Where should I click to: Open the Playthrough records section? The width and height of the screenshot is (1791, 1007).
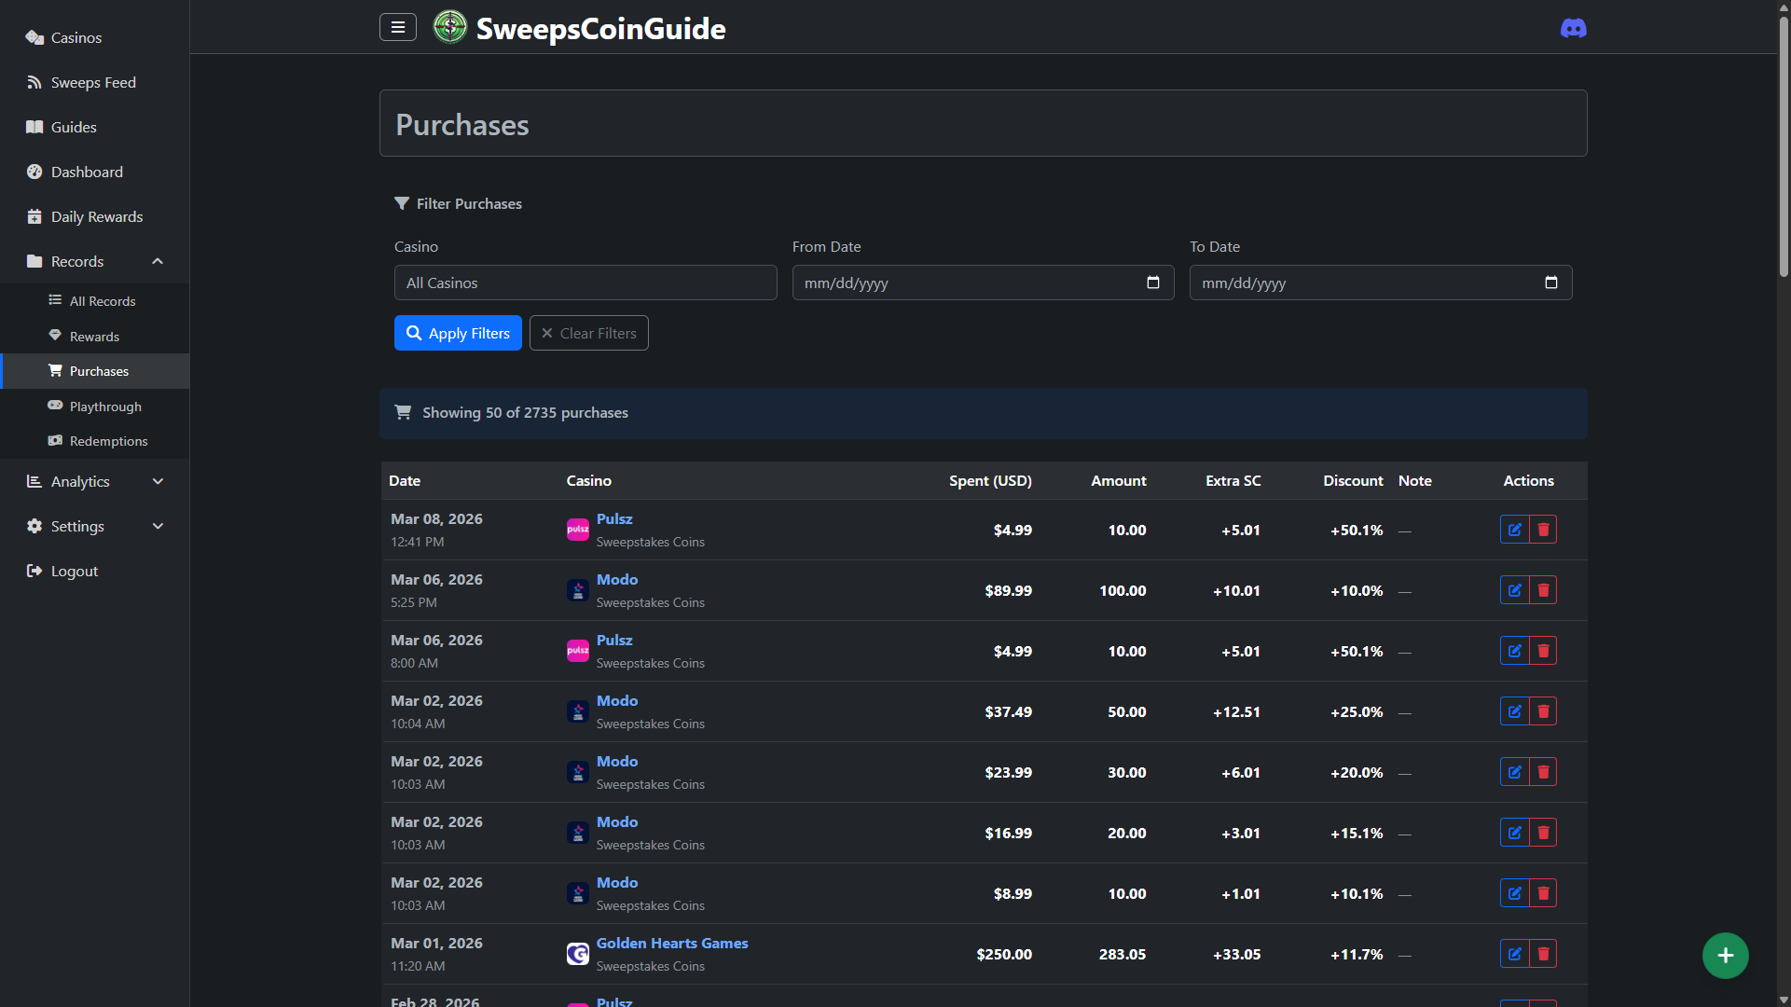pyautogui.click(x=105, y=406)
